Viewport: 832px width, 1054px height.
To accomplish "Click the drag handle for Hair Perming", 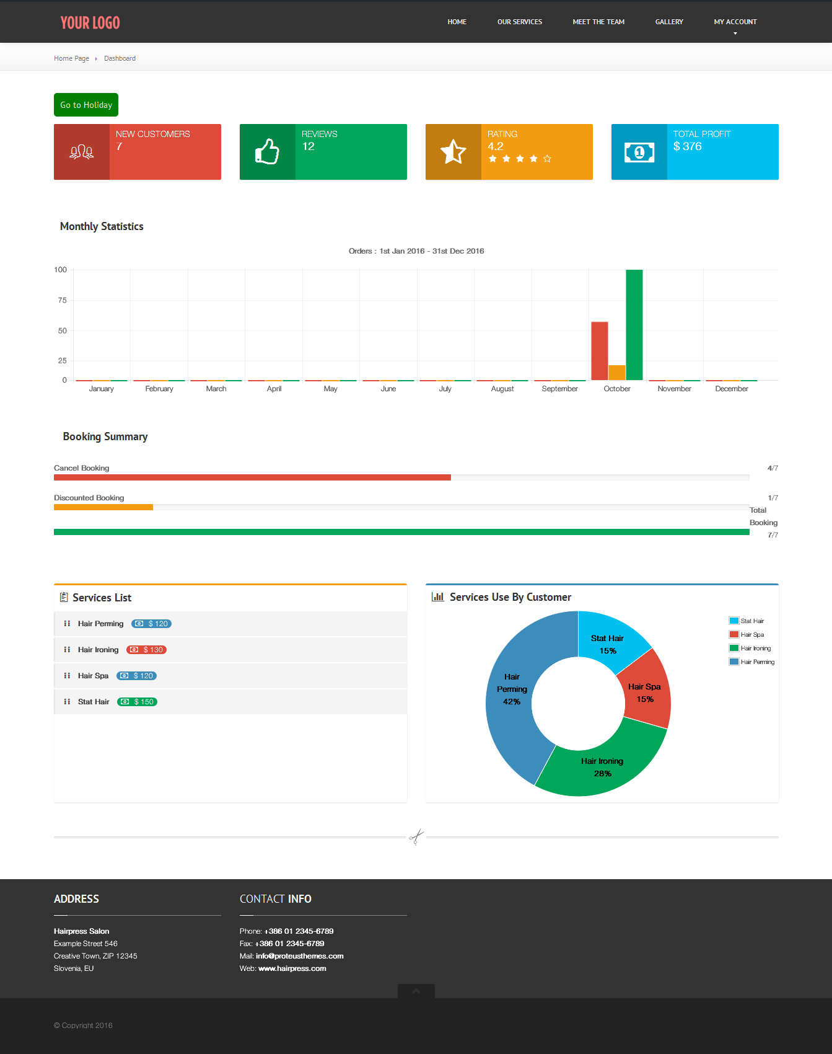I will coord(67,624).
